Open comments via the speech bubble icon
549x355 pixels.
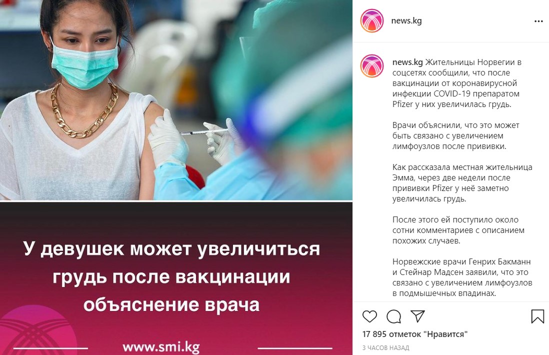click(393, 316)
